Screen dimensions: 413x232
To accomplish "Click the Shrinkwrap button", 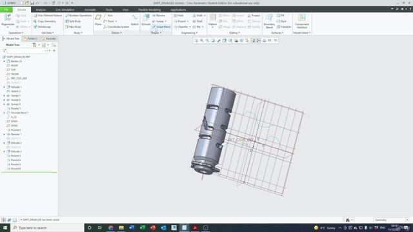I will coord(42,27).
